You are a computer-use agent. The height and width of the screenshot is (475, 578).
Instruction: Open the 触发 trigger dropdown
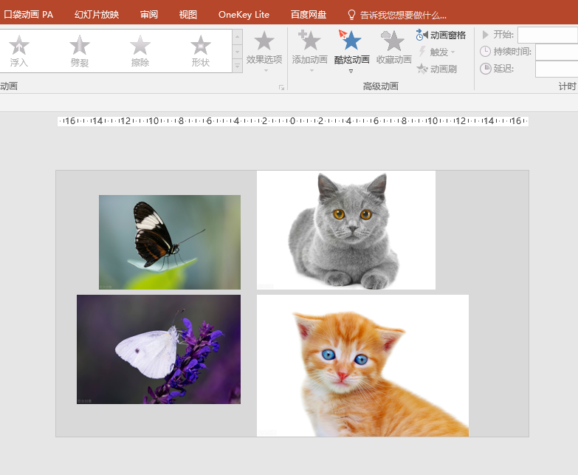(437, 52)
